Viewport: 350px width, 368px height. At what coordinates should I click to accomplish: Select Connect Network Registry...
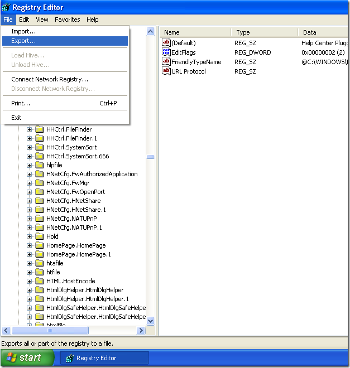click(65, 79)
